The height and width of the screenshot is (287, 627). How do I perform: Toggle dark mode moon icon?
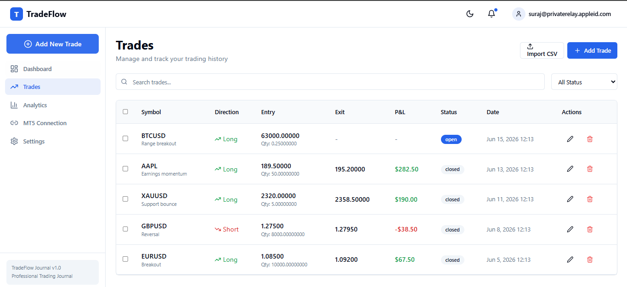point(470,14)
